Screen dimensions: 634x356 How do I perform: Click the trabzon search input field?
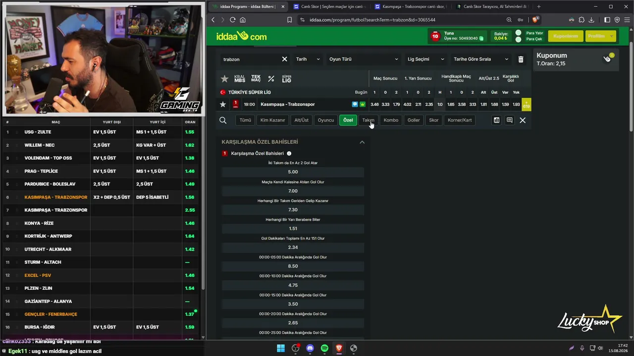click(251, 59)
